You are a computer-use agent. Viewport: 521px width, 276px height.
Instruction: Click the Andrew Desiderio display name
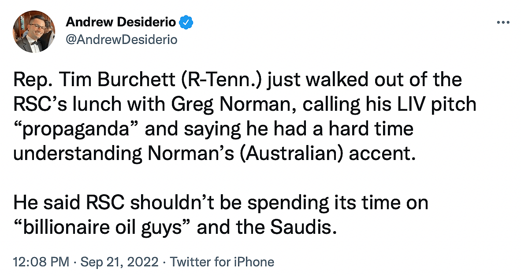point(120,22)
